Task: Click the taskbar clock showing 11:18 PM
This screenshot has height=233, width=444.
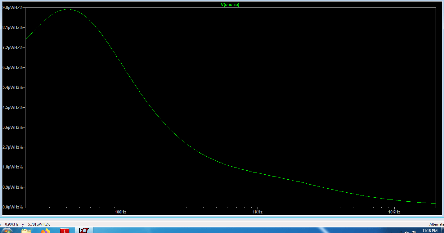Action: (x=430, y=231)
